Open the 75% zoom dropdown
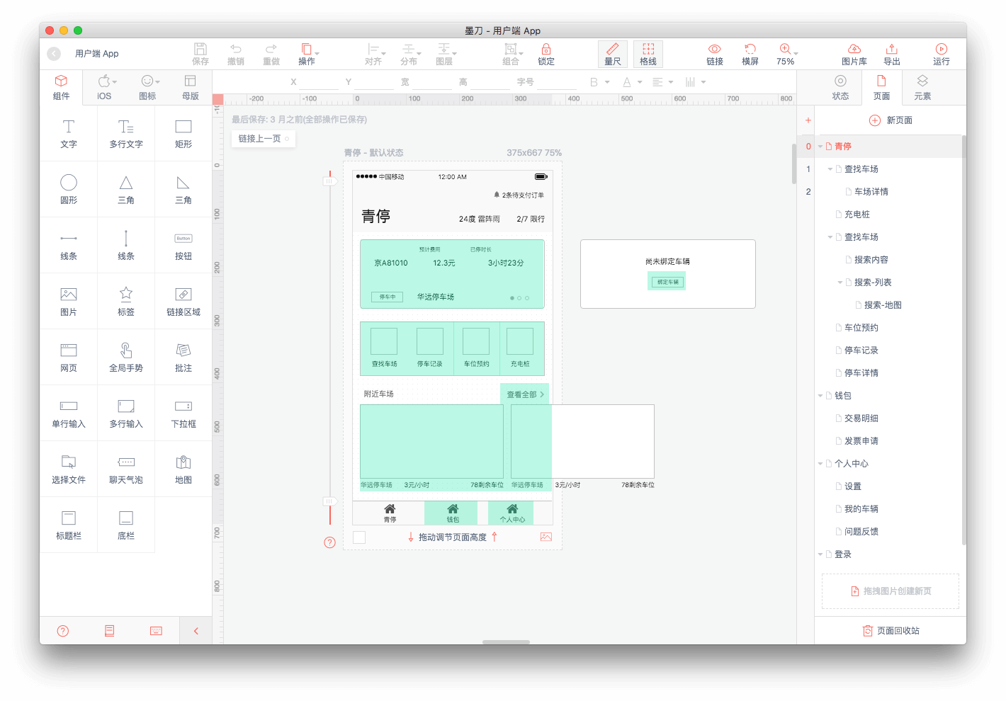This screenshot has height=701, width=1006. coord(786,54)
